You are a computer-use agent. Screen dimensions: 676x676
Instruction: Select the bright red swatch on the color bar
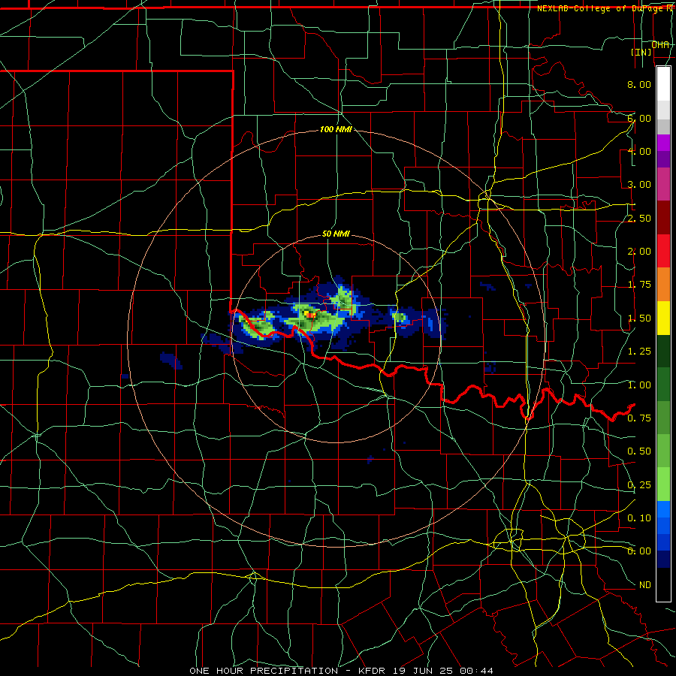tap(663, 252)
